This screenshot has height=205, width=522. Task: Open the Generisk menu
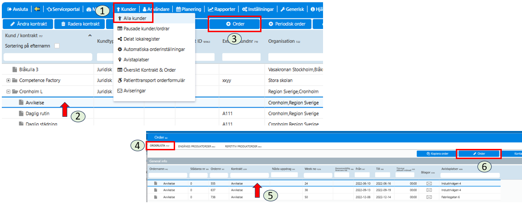(292, 9)
